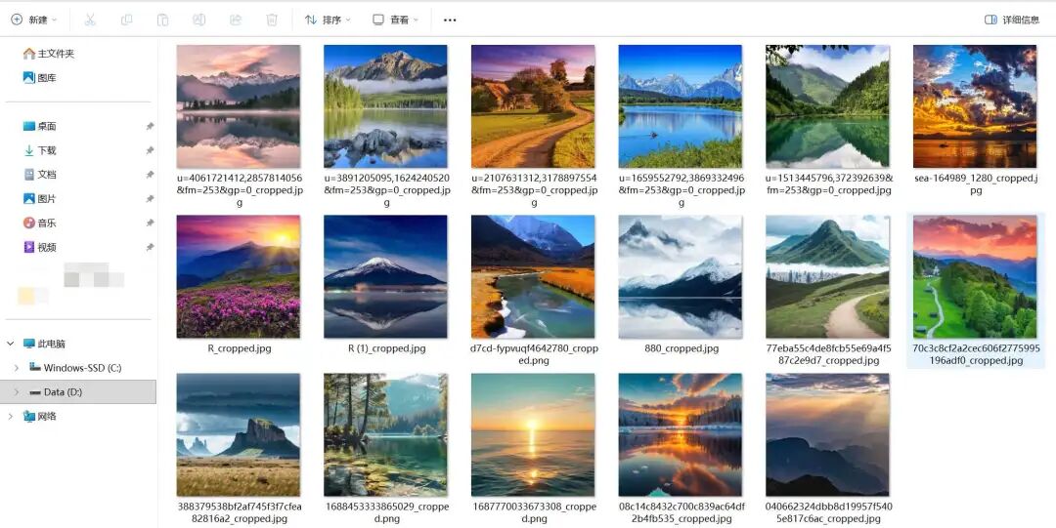Click pin icon beside Videos (视频)

150,248
